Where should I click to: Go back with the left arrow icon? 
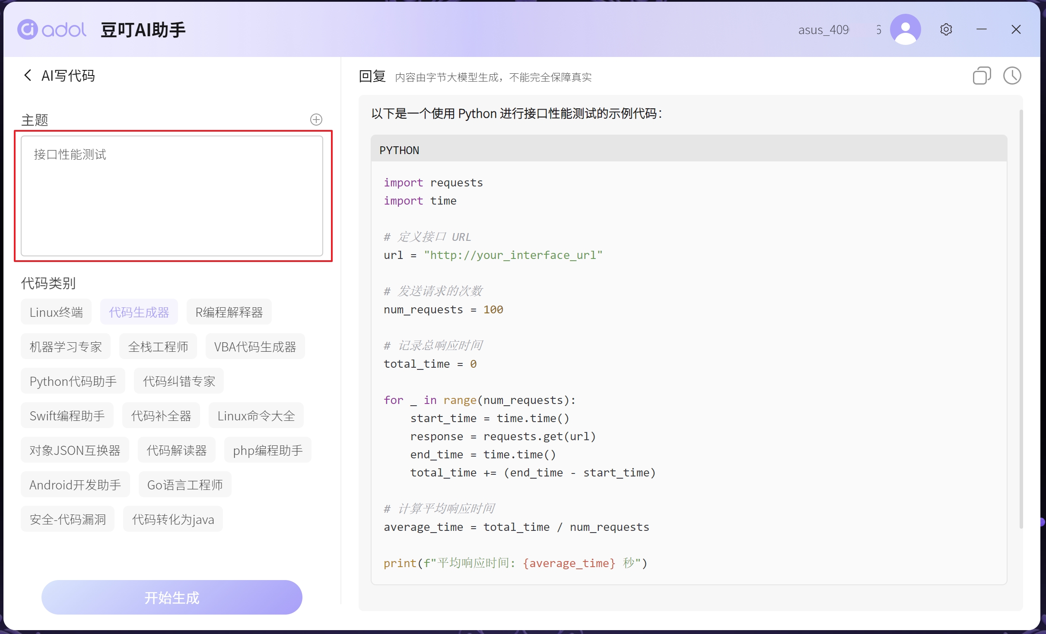click(x=28, y=75)
